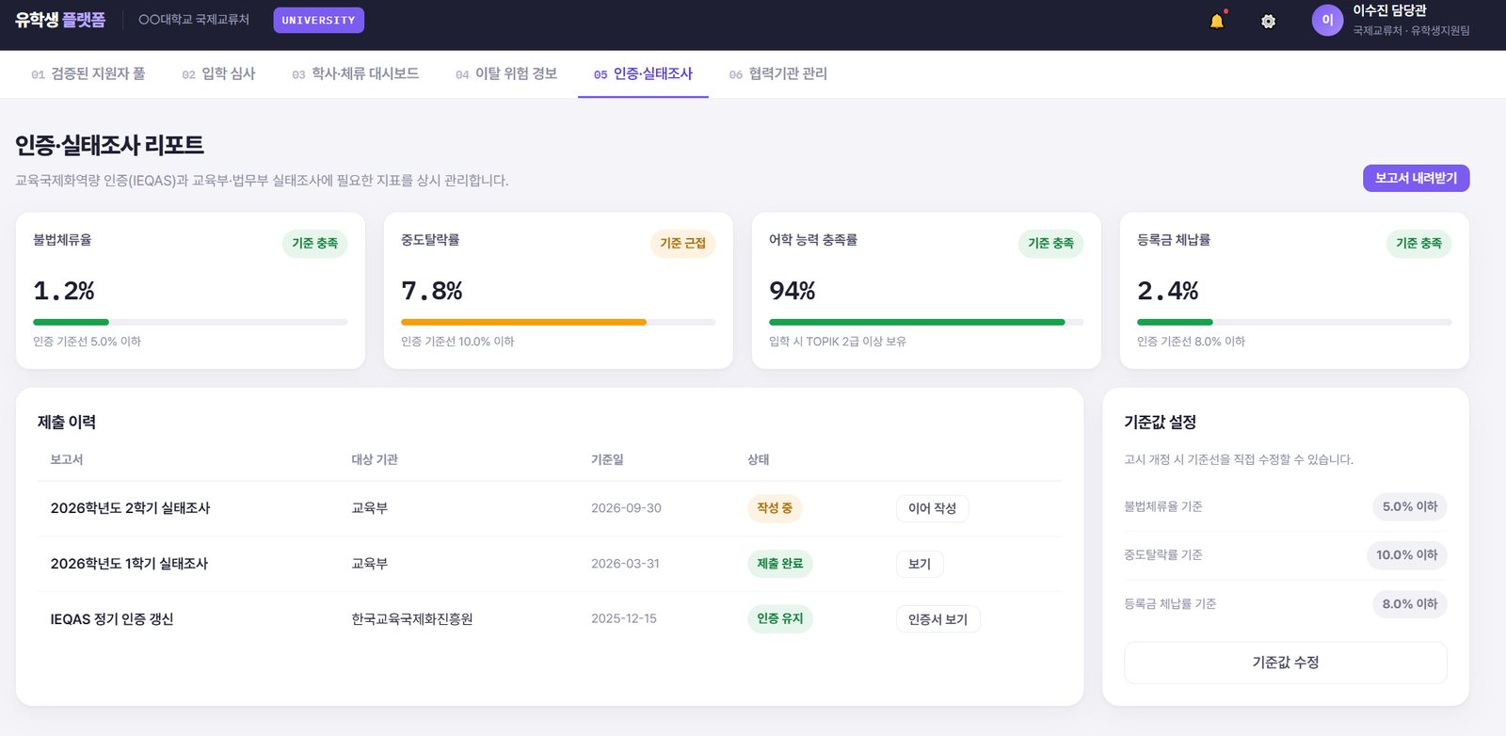Open 학사·체류 대시보드 tab
This screenshot has width=1506, height=736.
(x=355, y=73)
